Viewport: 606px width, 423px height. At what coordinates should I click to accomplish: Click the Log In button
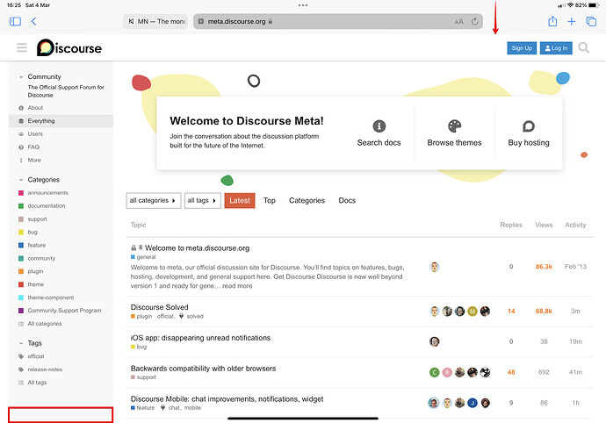click(556, 48)
